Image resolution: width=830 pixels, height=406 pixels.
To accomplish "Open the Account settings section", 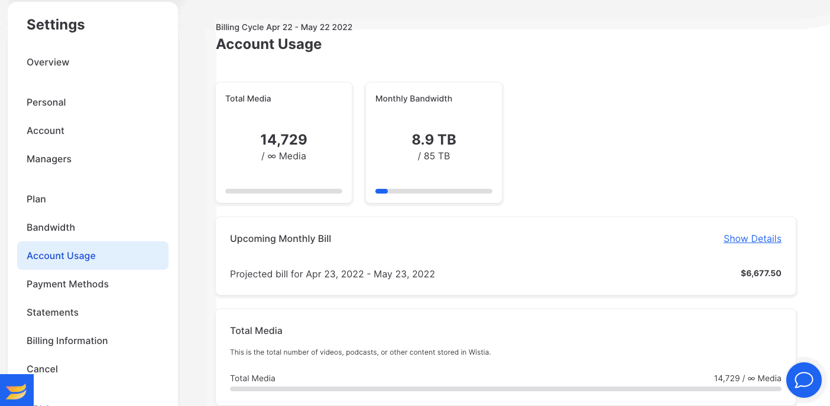I will coord(46,130).
